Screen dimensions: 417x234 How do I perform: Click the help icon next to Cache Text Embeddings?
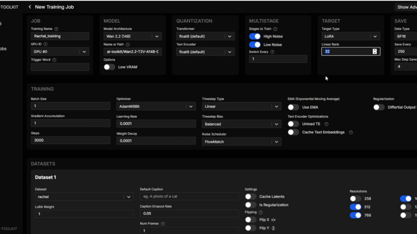coord(351,132)
